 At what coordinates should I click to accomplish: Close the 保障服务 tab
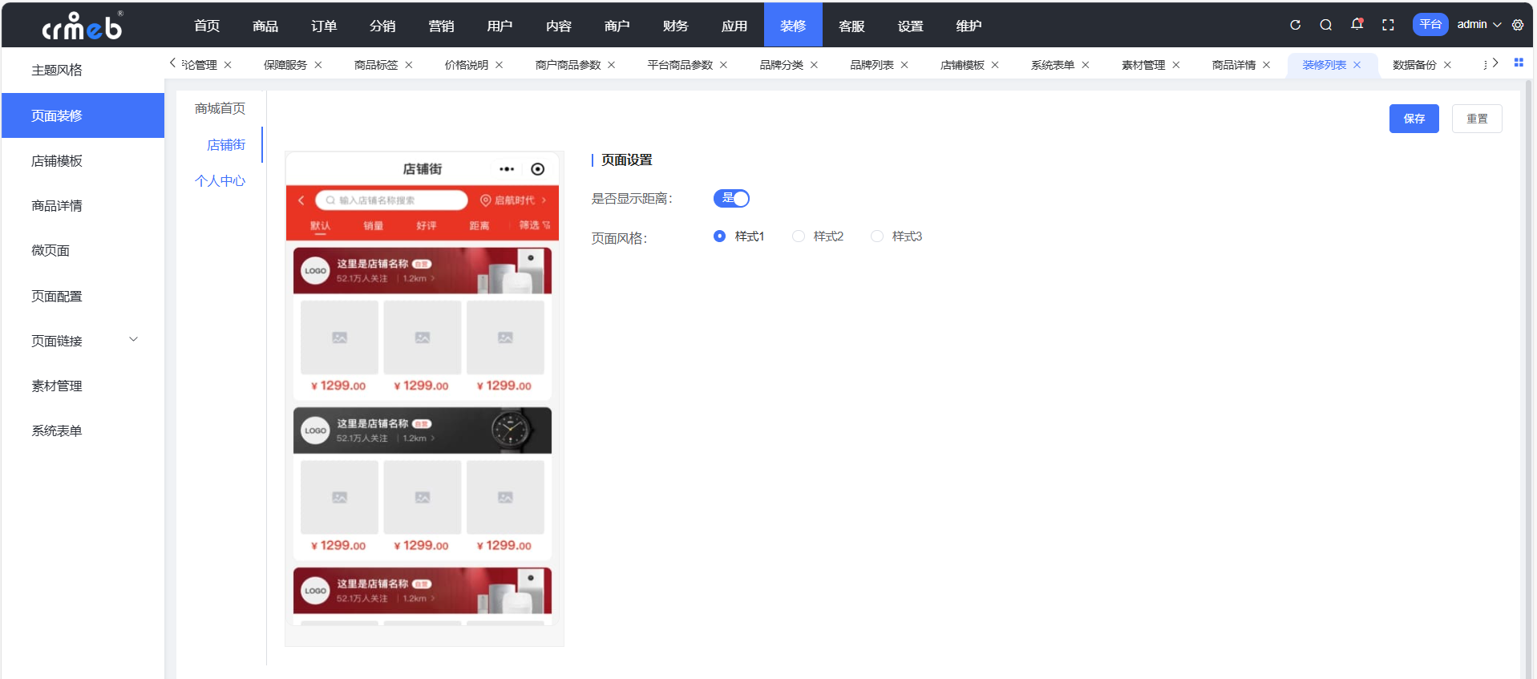click(318, 65)
